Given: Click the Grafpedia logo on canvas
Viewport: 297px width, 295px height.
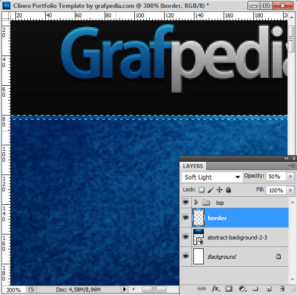Looking at the screenshot, I should tap(174, 59).
